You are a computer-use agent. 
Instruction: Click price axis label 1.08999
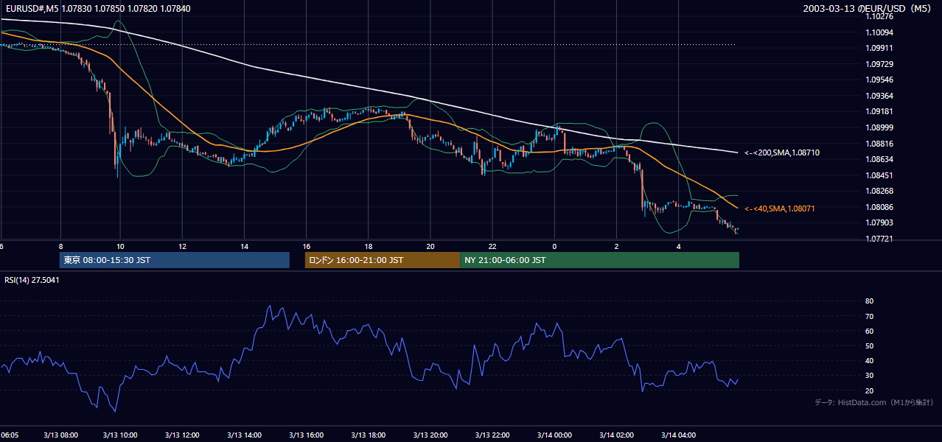(879, 127)
